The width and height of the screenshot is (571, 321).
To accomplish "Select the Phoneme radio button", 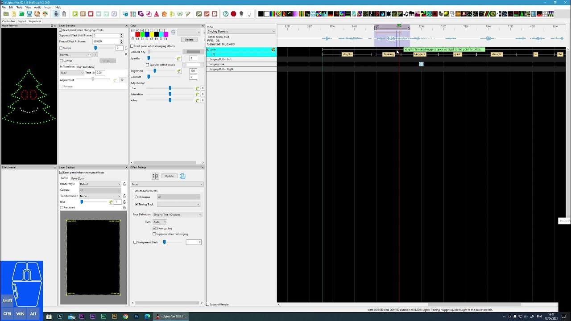I will 137,197.
